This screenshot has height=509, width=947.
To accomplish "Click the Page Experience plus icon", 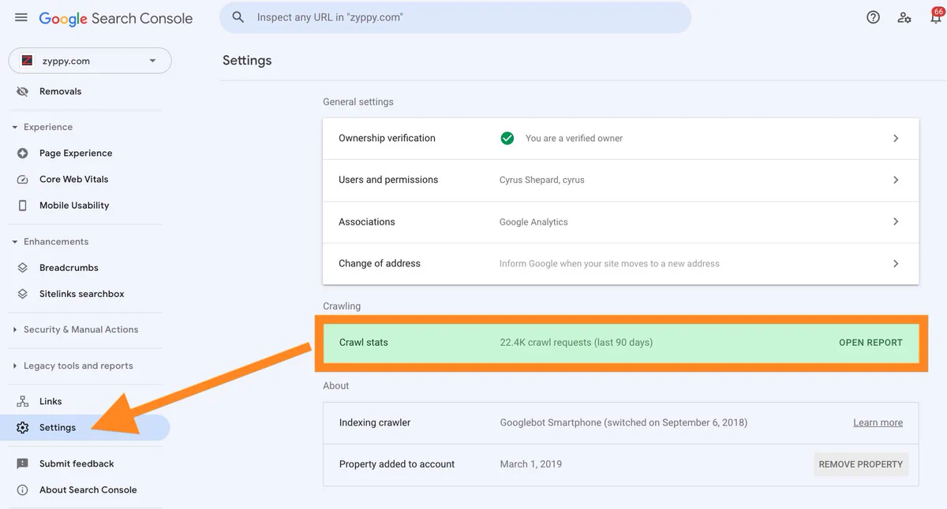I will [23, 153].
